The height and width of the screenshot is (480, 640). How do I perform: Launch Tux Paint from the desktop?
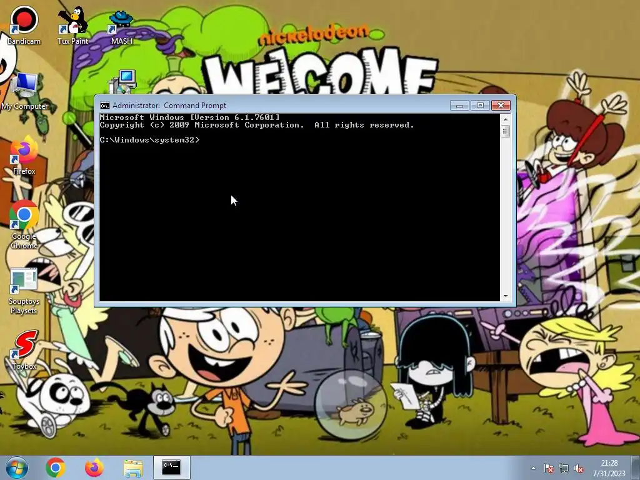coord(72,25)
